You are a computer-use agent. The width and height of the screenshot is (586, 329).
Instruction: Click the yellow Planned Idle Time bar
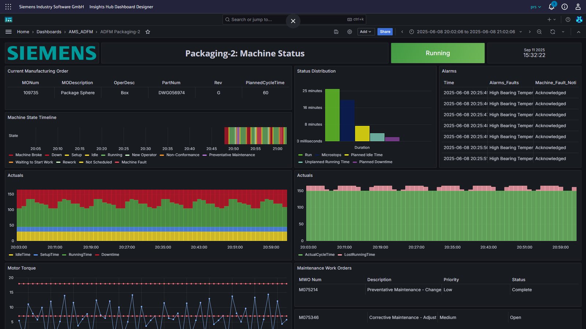(362, 134)
